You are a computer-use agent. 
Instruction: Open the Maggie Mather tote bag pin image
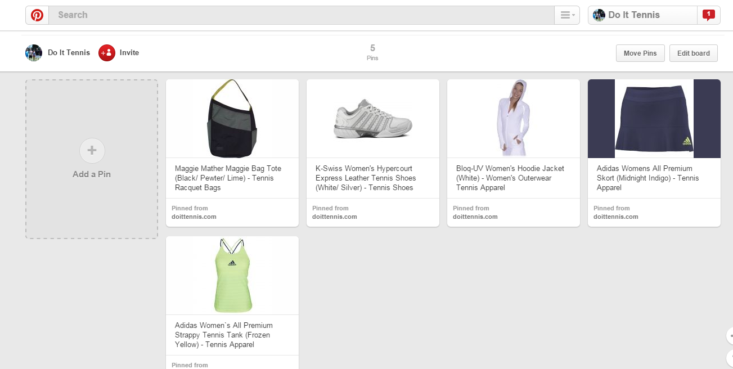pyautogui.click(x=232, y=119)
